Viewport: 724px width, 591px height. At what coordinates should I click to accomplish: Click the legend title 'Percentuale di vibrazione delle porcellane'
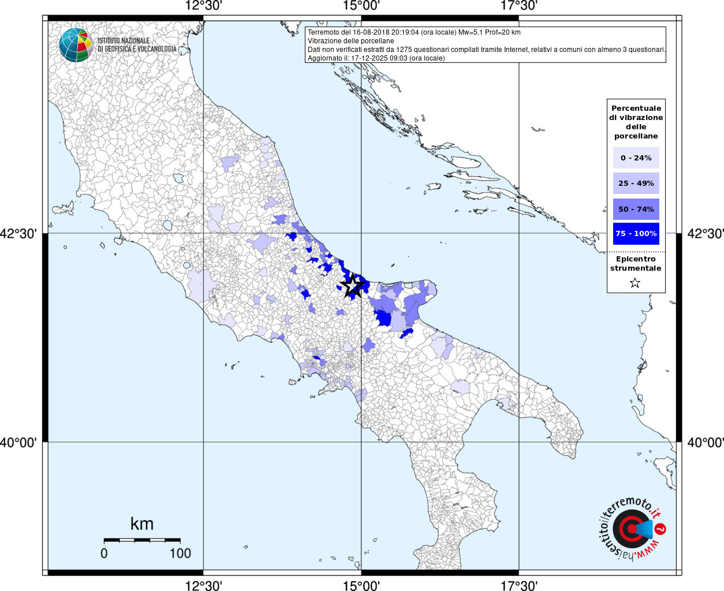coord(636,122)
